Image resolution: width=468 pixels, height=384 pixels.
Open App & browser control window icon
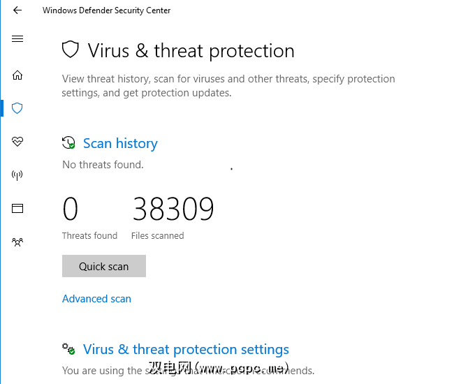click(x=17, y=208)
